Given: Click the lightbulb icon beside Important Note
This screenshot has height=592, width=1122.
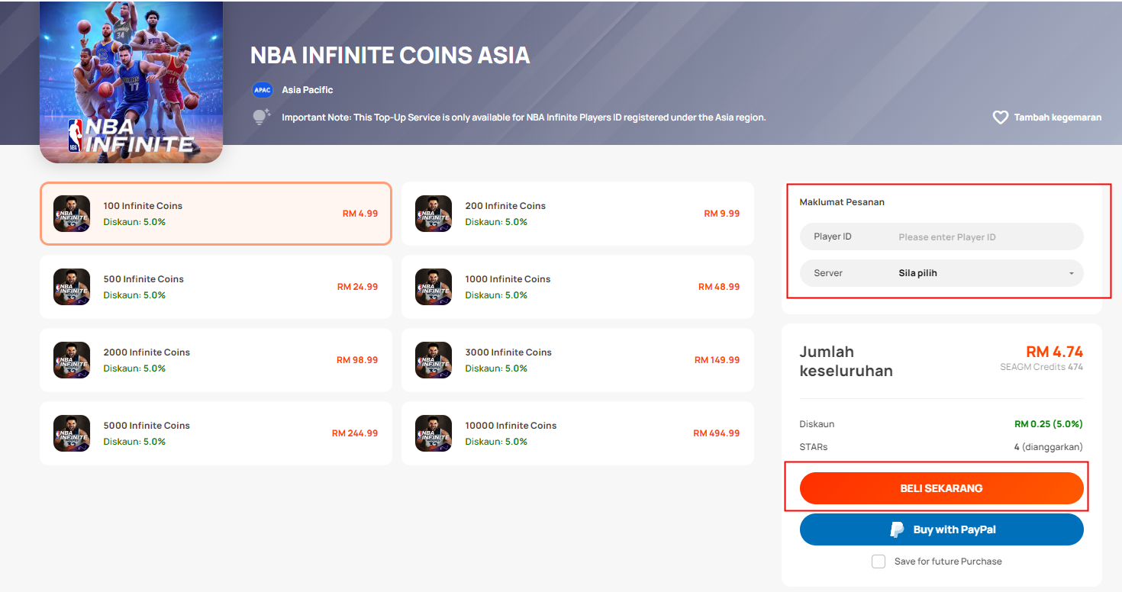Looking at the screenshot, I should pyautogui.click(x=262, y=117).
